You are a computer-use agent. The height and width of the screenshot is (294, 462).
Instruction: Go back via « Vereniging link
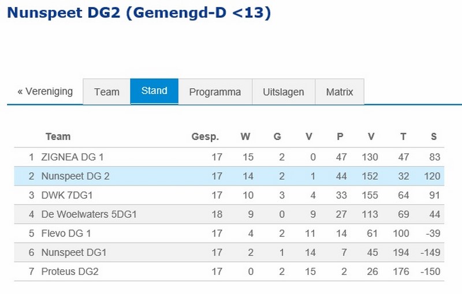pyautogui.click(x=45, y=92)
